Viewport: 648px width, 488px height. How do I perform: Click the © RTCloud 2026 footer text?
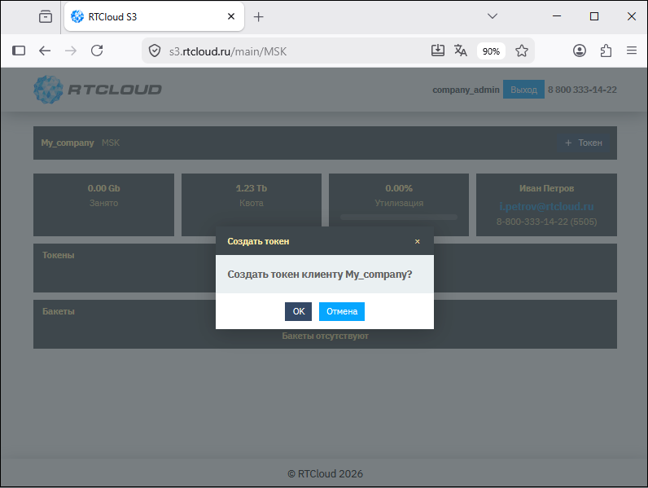pyautogui.click(x=326, y=473)
